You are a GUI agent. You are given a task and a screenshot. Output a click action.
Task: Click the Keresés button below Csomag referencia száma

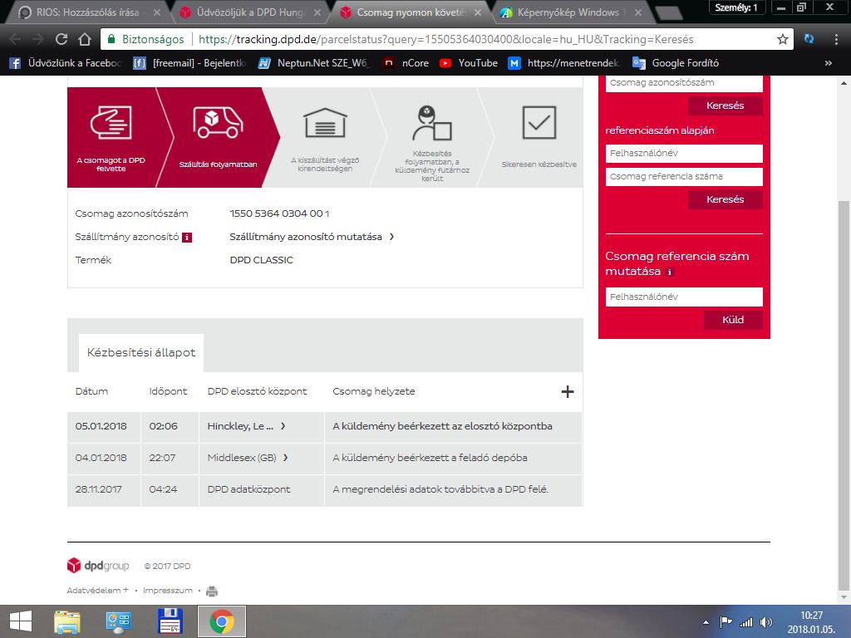point(725,199)
